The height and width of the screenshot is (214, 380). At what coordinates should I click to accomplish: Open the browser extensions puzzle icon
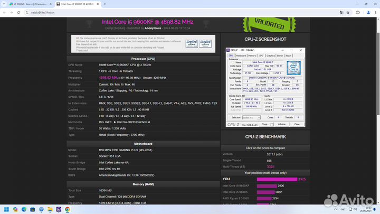point(358,12)
